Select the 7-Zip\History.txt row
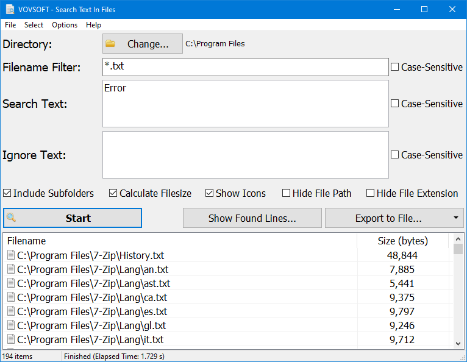Viewport: 467px width, 362px height. (x=228, y=255)
